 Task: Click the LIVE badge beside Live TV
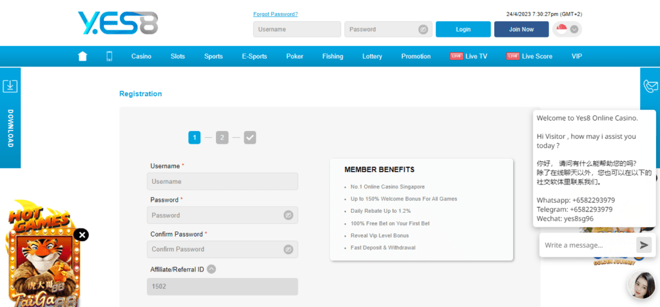pos(456,56)
